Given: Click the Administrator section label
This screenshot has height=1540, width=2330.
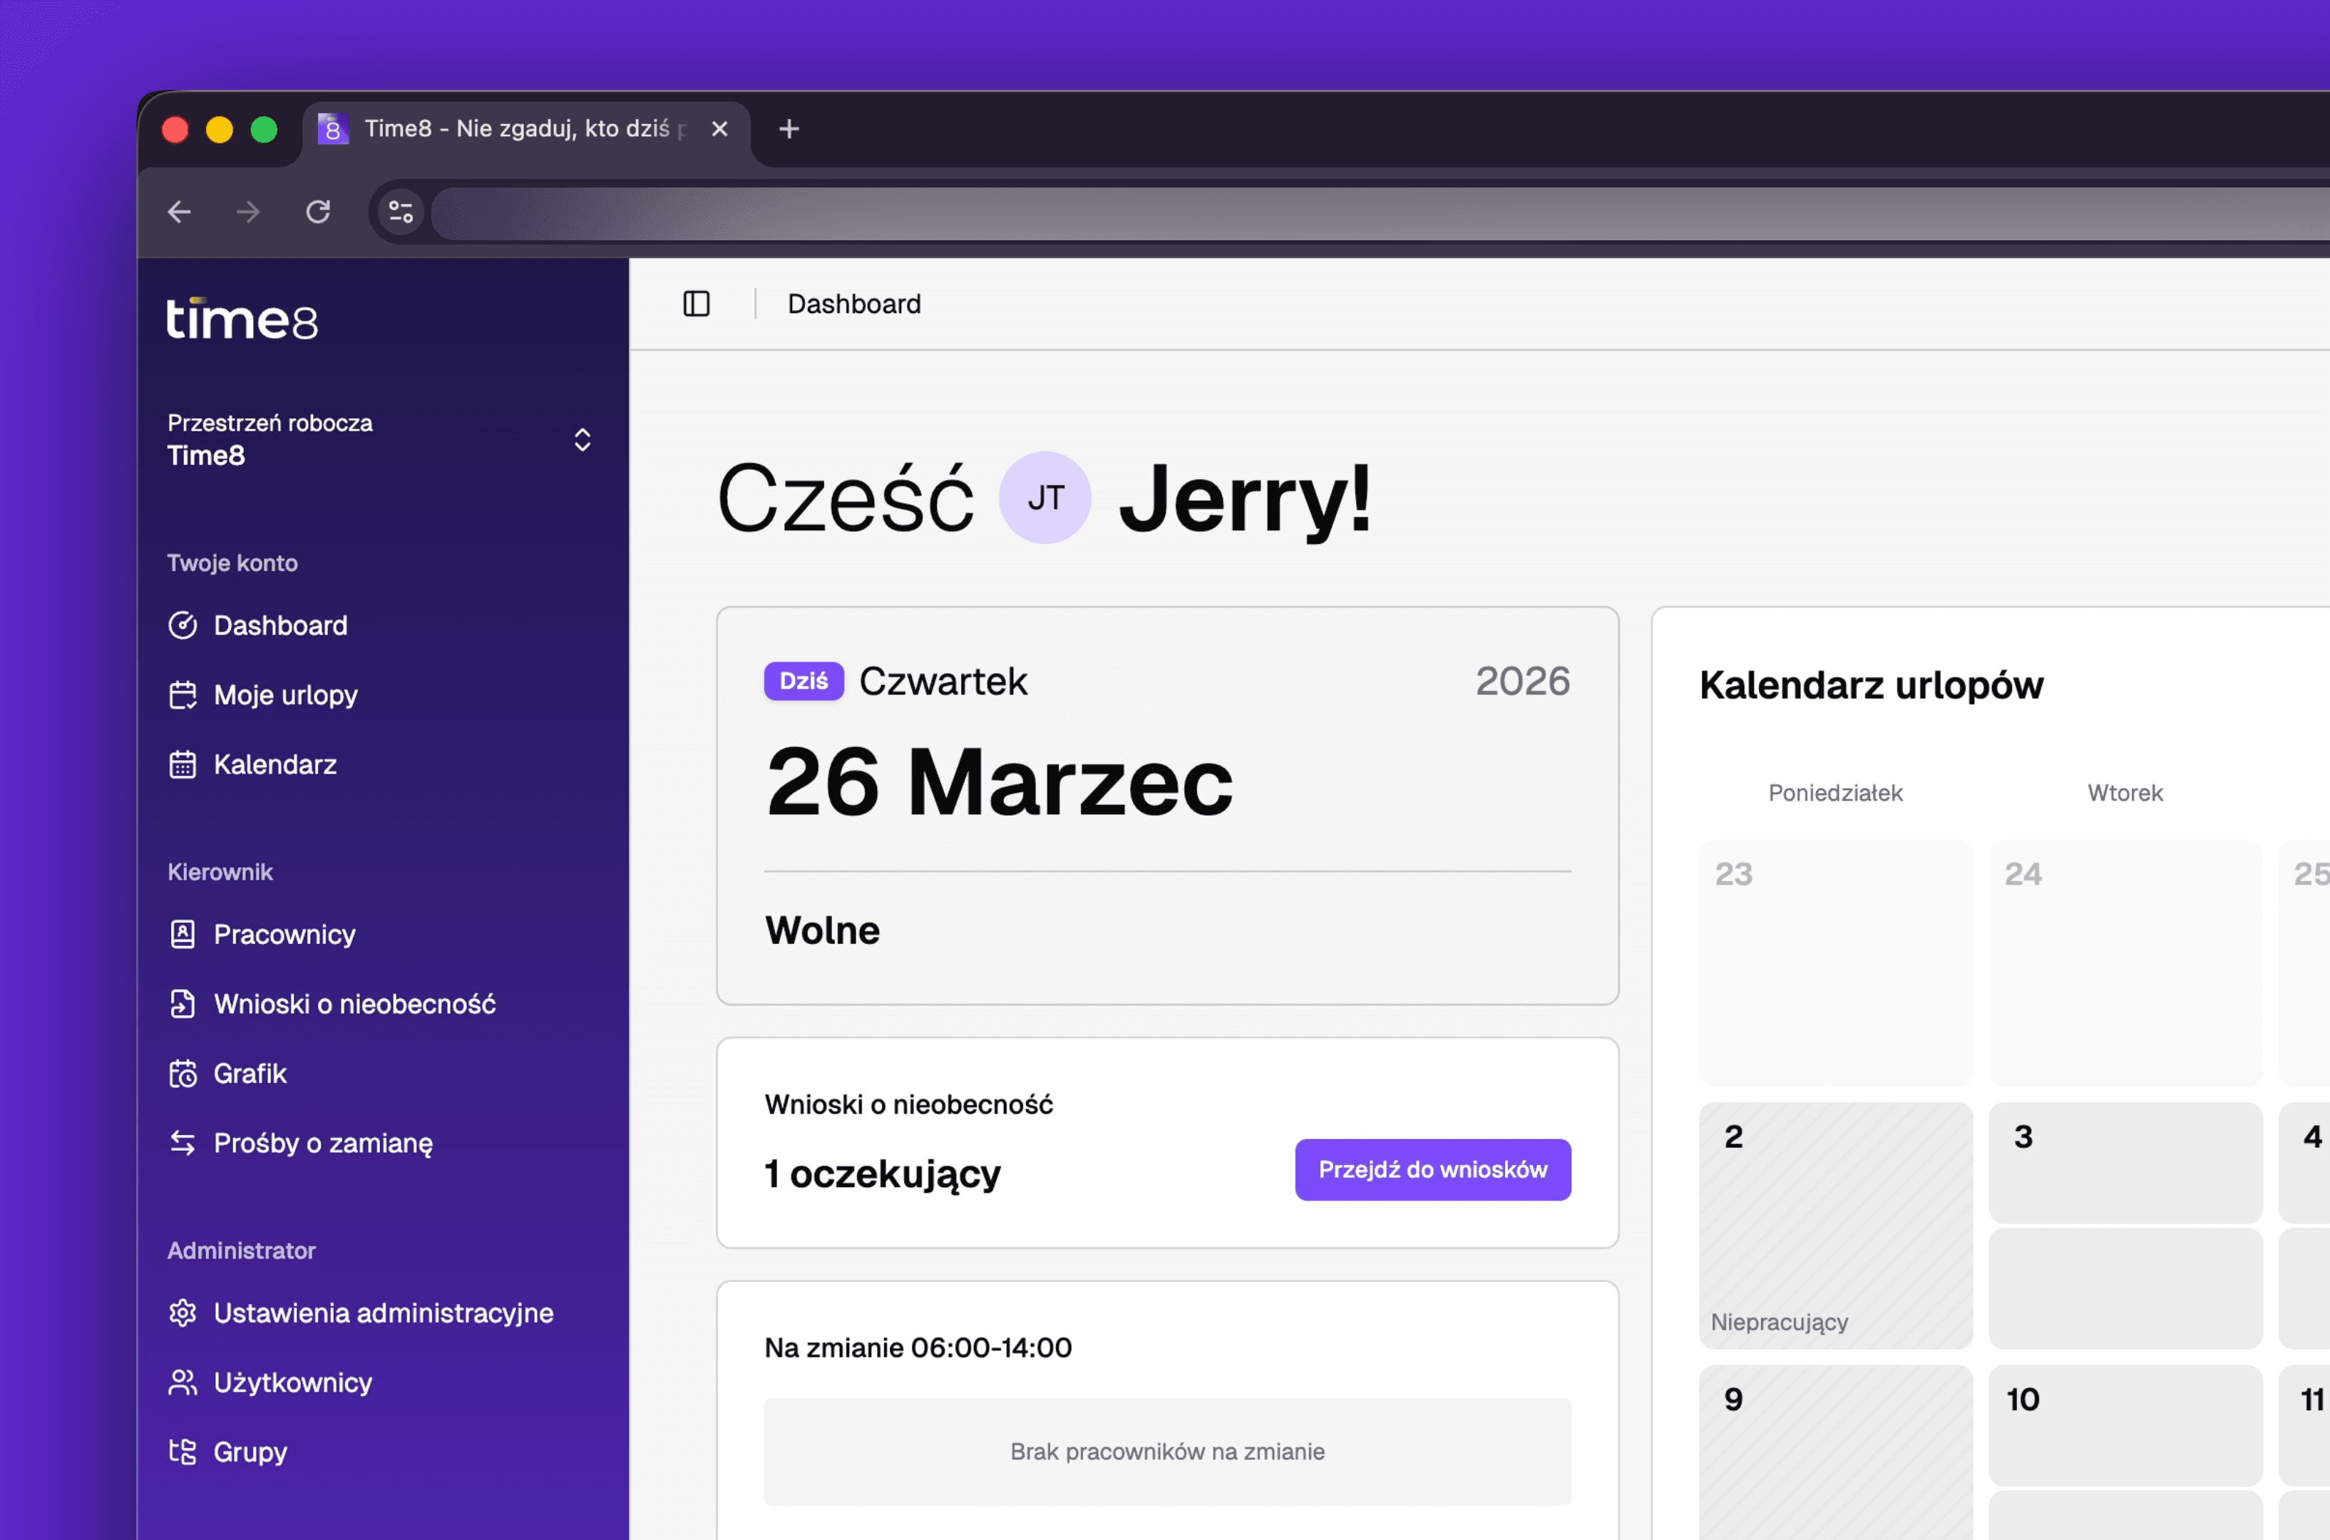Looking at the screenshot, I should (242, 1251).
